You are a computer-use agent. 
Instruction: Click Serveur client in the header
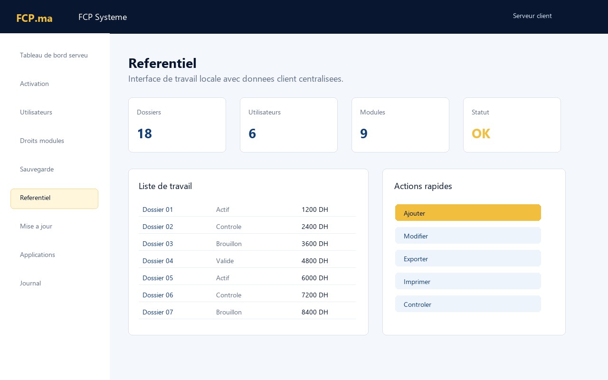point(532,16)
